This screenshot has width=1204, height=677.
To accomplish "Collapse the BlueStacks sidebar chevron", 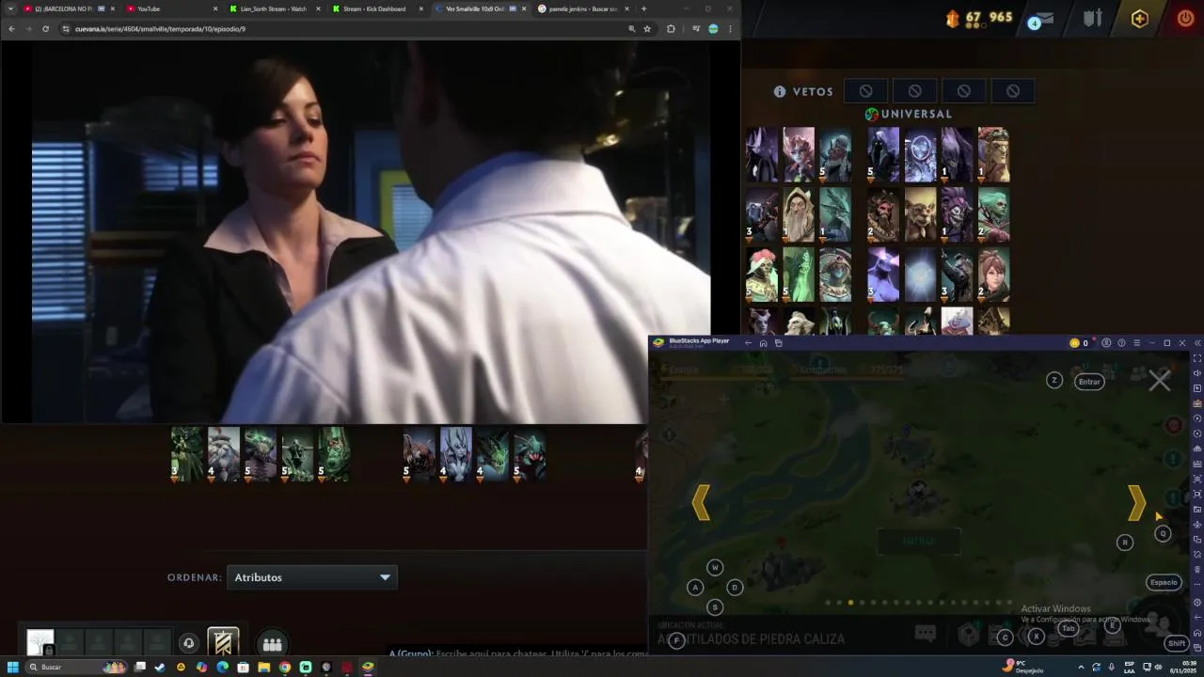I will (1196, 343).
